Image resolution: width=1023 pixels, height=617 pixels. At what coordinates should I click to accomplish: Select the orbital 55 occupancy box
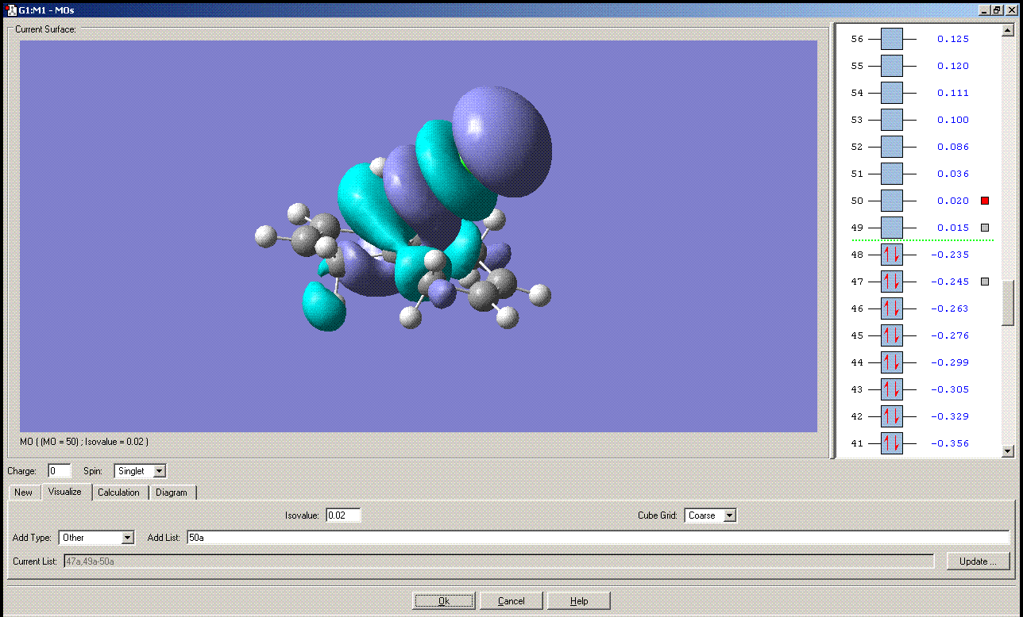pyautogui.click(x=892, y=66)
